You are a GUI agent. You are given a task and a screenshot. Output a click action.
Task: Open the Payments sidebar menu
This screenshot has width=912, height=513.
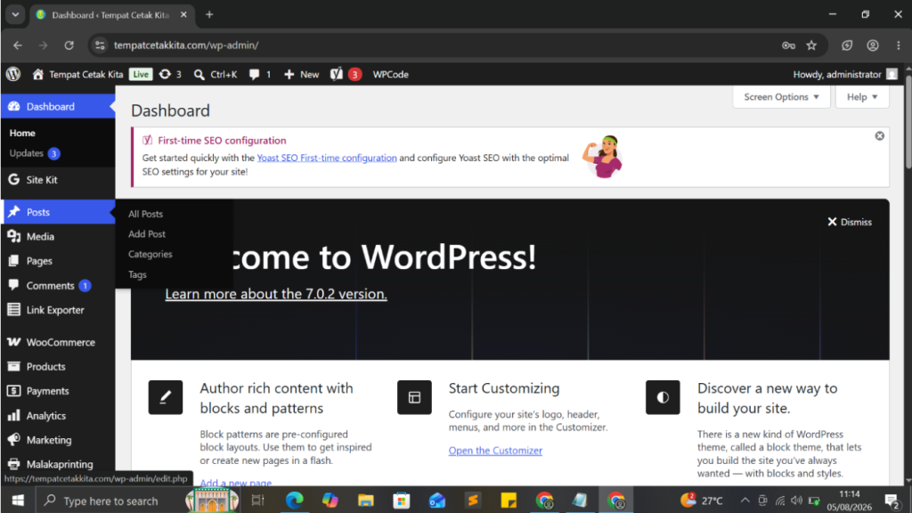click(x=58, y=391)
